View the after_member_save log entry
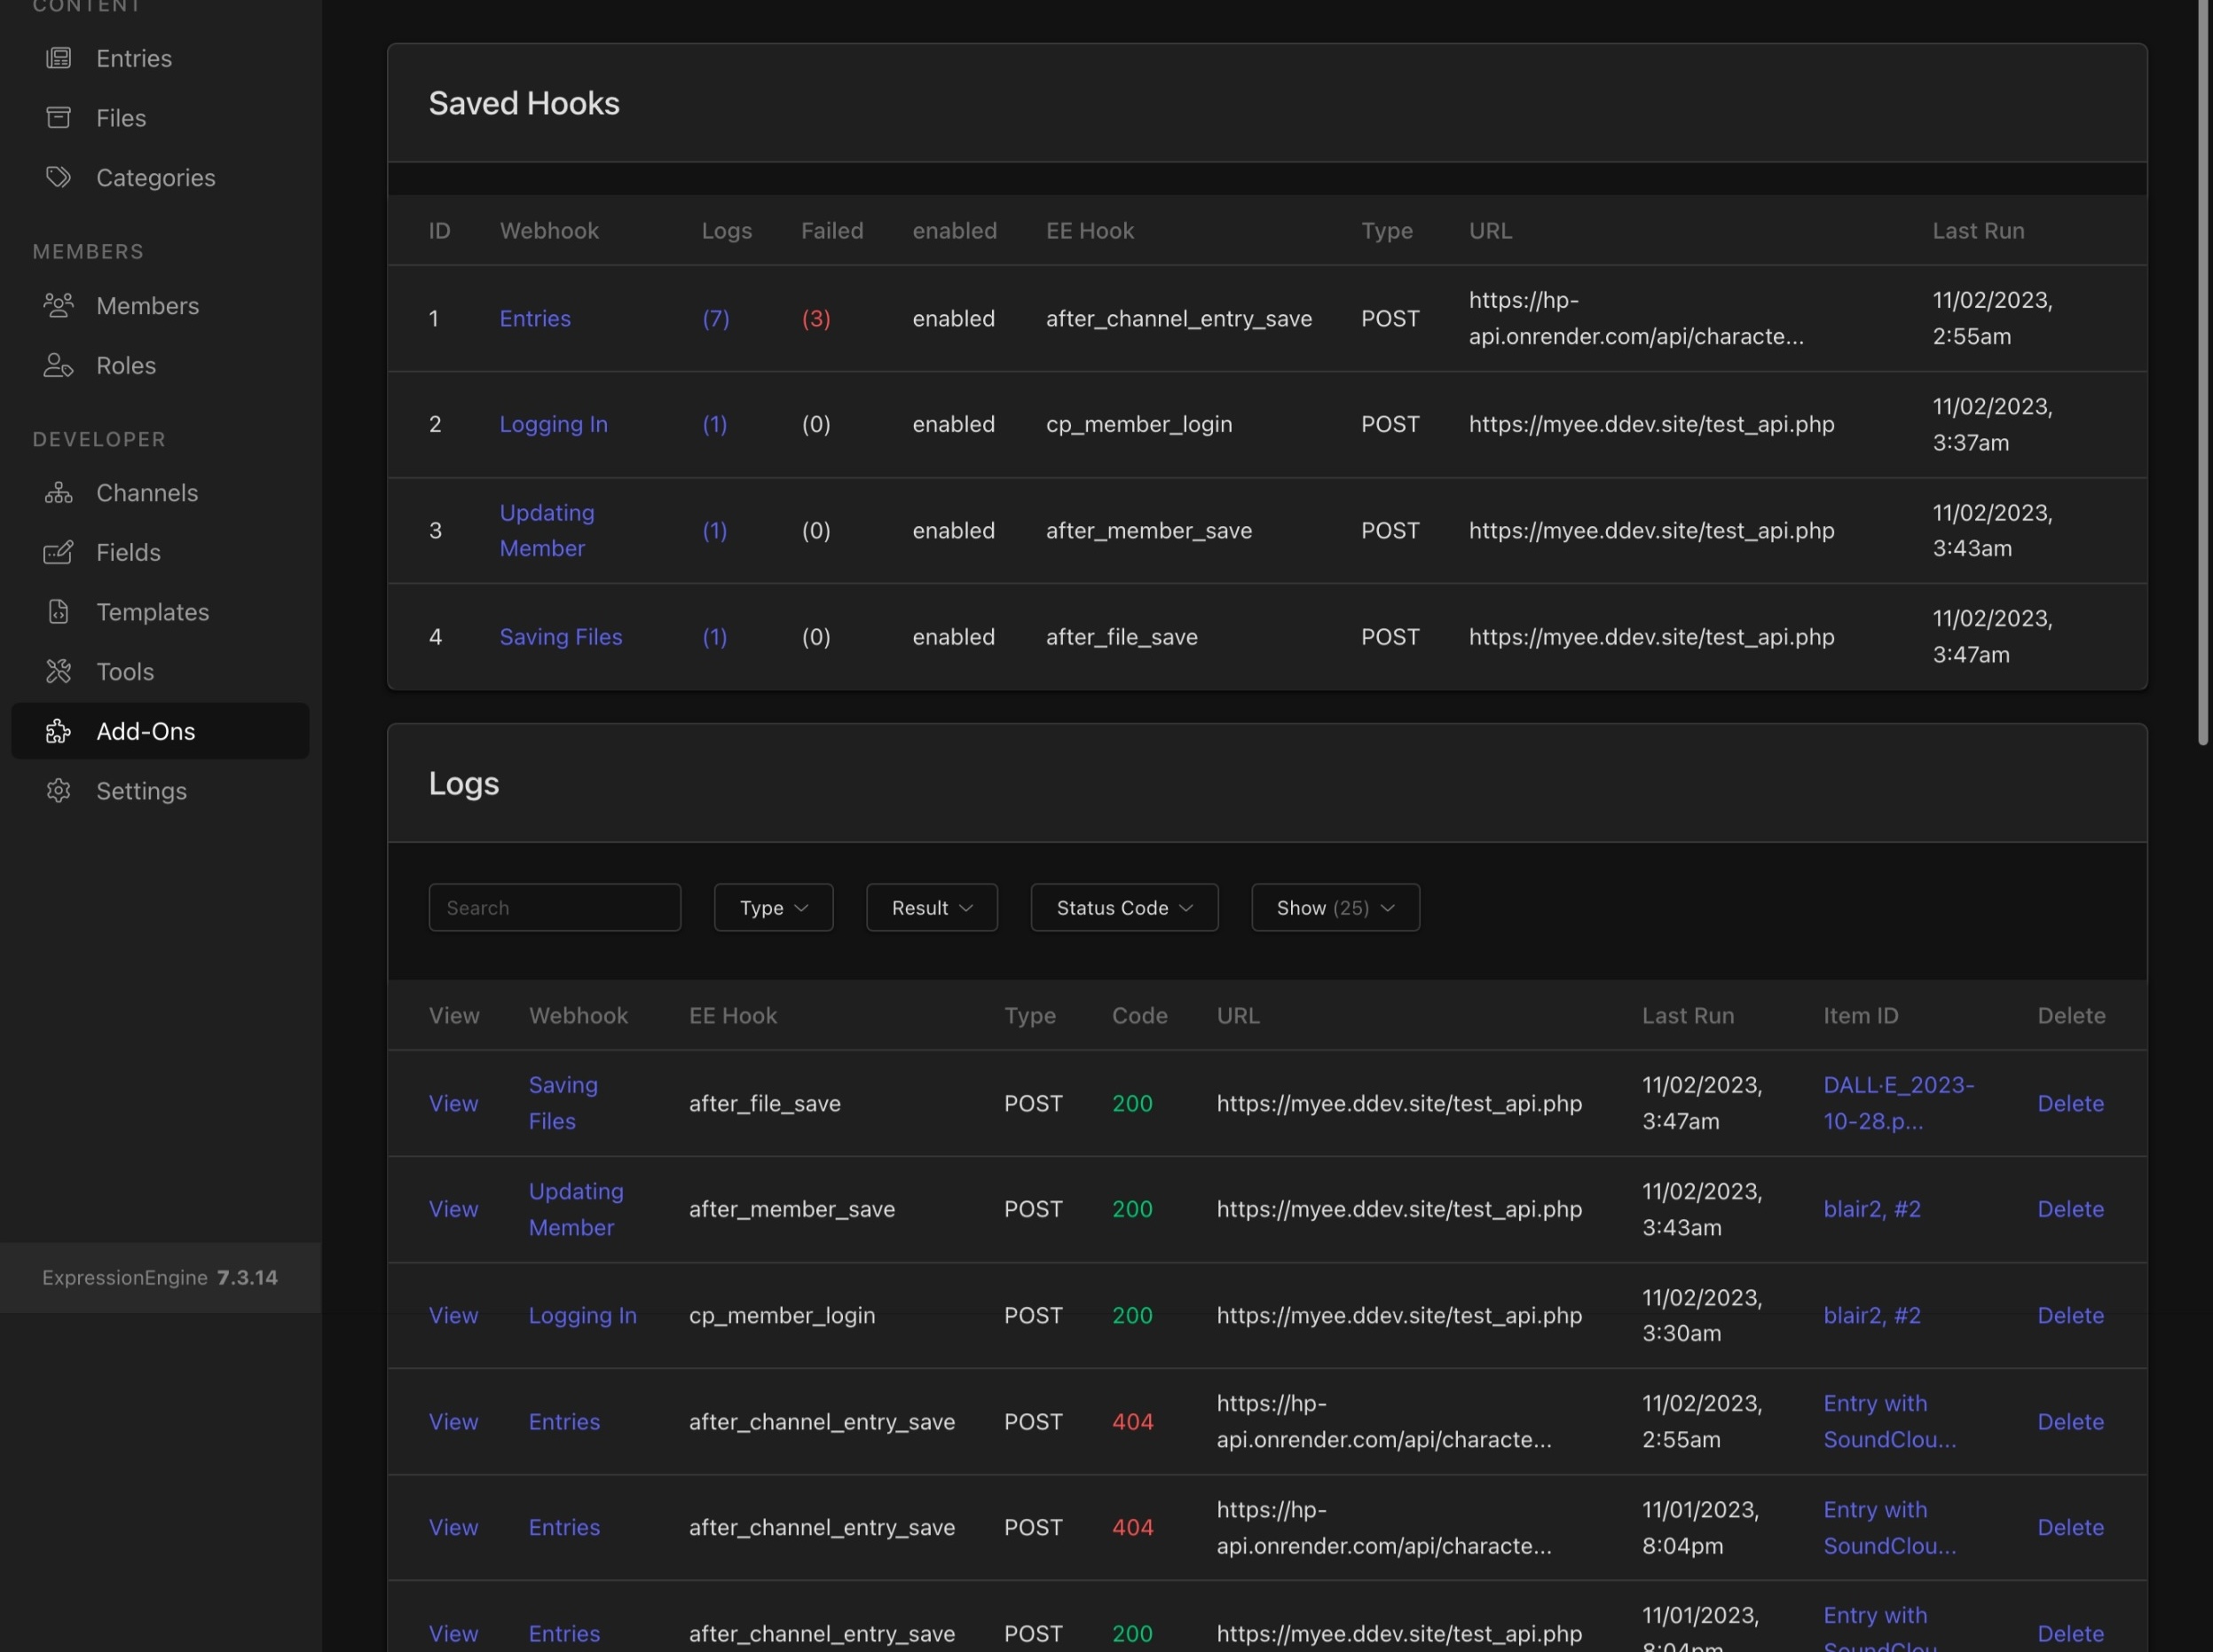Image resolution: width=2213 pixels, height=1652 pixels. (453, 1209)
